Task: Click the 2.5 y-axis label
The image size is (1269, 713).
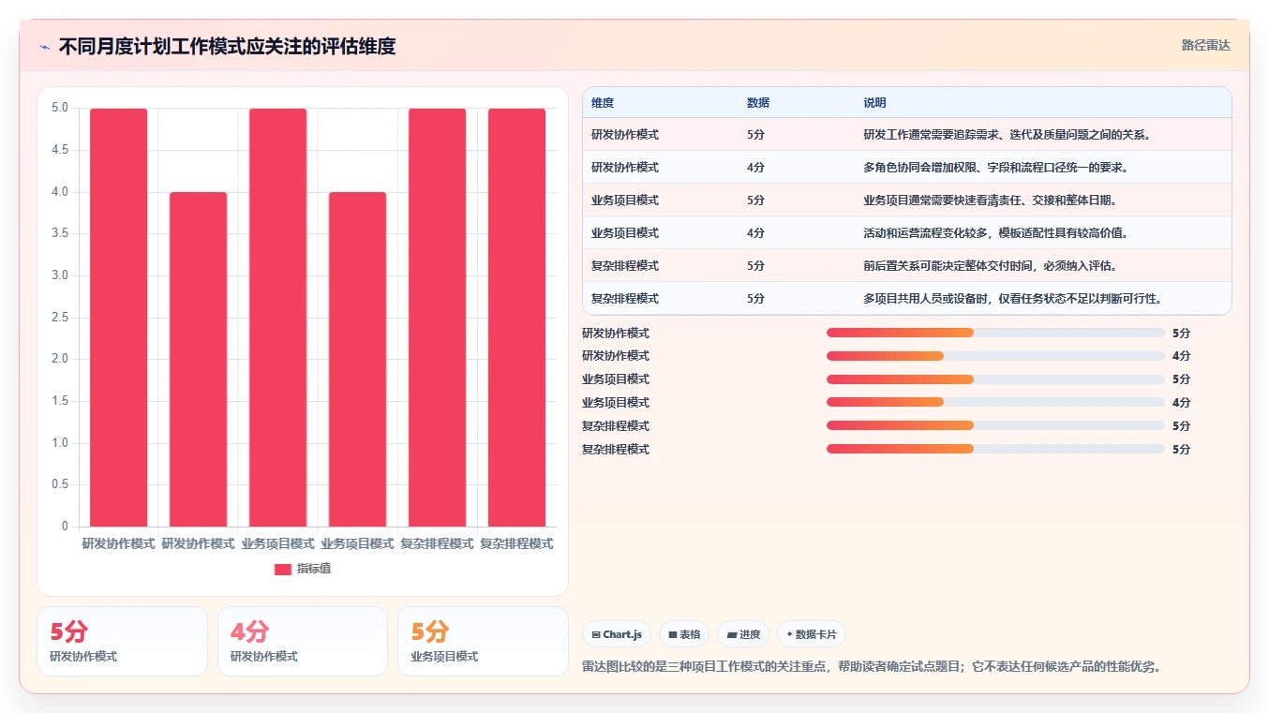Action: 59,318
